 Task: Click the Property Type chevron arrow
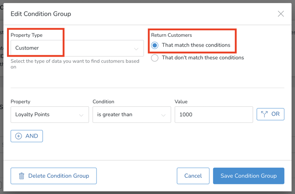[136, 48]
